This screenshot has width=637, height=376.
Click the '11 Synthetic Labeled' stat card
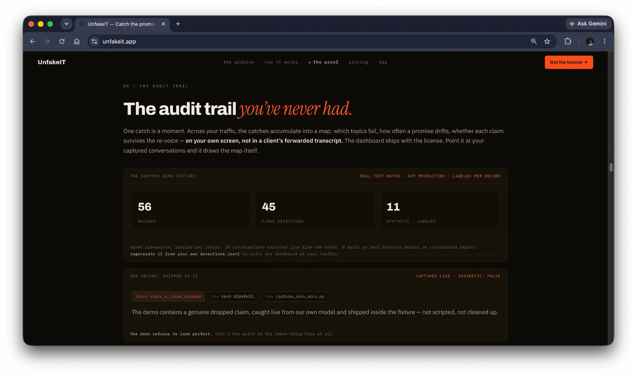pos(439,211)
